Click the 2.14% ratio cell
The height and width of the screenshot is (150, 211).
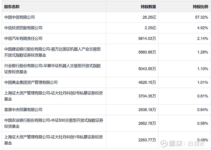pos(203,38)
